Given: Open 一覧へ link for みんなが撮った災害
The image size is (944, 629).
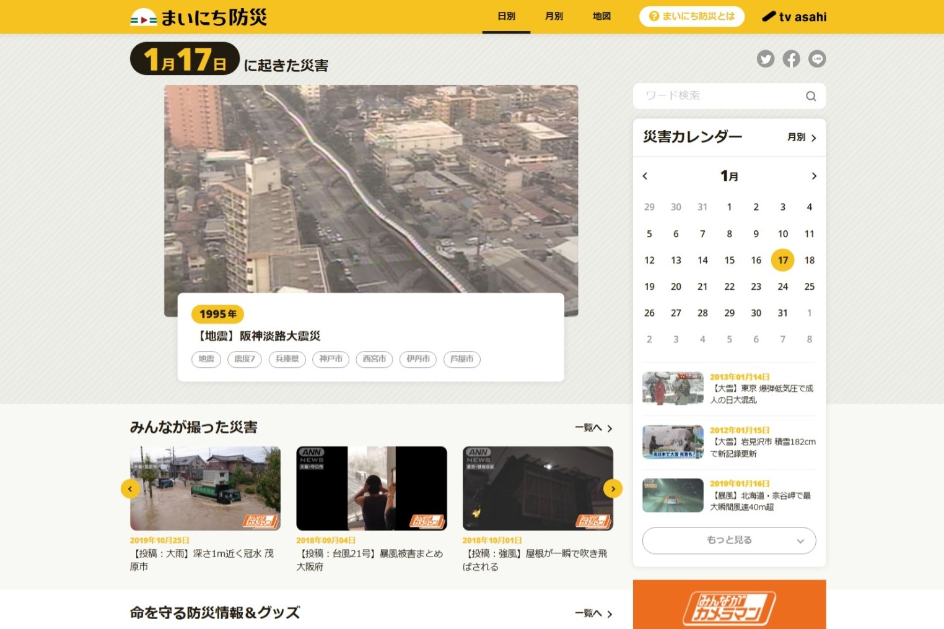Looking at the screenshot, I should tap(593, 428).
